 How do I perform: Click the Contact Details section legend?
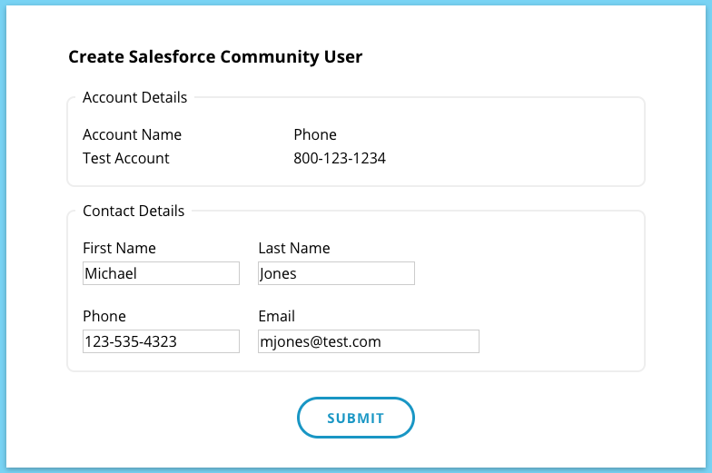pyautogui.click(x=133, y=211)
